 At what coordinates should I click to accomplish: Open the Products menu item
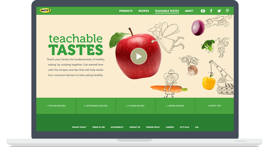tap(126, 11)
